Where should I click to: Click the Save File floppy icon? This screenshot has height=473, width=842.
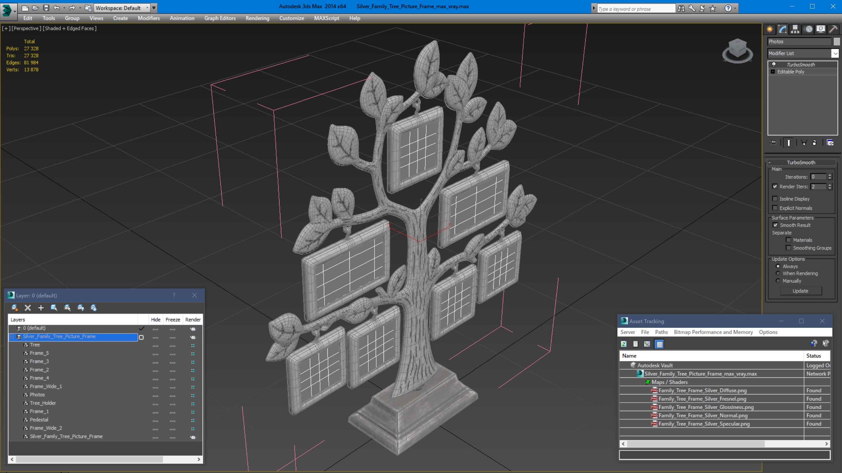[46, 8]
